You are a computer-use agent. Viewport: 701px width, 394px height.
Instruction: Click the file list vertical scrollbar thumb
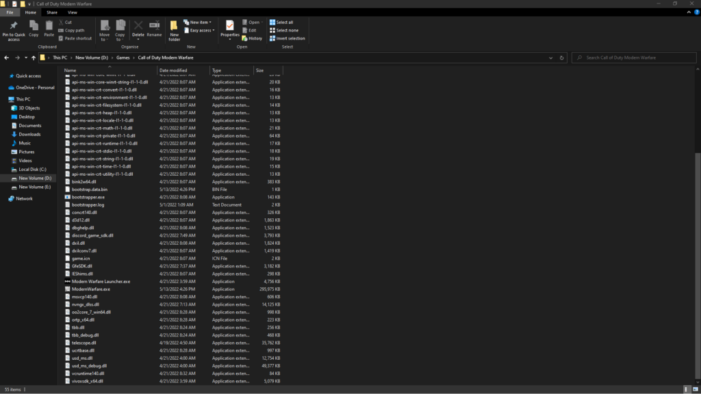click(x=698, y=266)
